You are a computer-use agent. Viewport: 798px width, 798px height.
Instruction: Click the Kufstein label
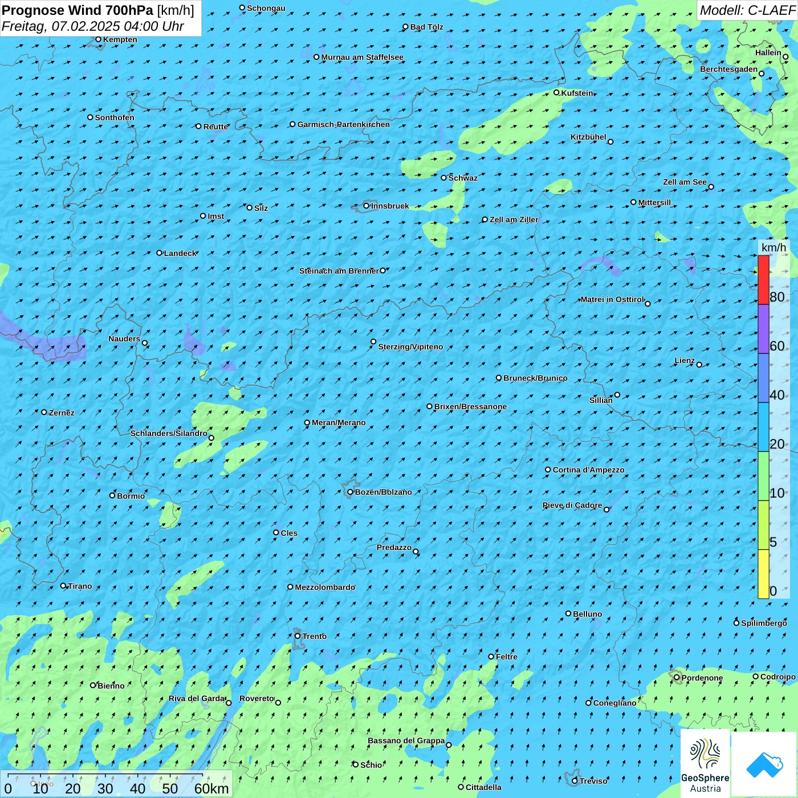[x=577, y=93]
